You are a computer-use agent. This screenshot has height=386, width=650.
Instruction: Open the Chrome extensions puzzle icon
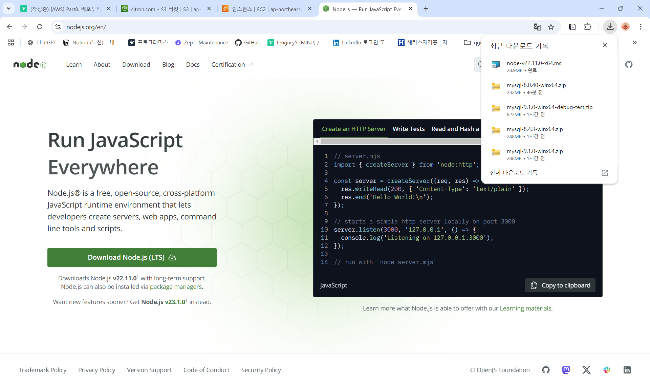(x=588, y=27)
